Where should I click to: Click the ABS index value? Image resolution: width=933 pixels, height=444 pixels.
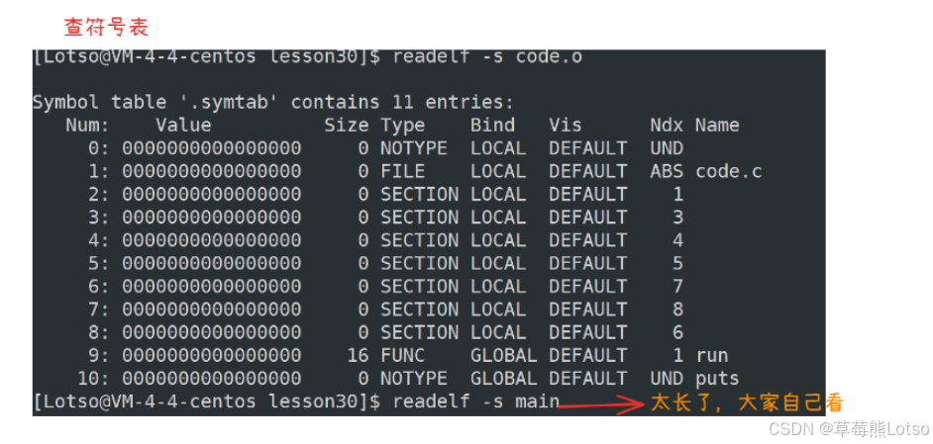667,172
